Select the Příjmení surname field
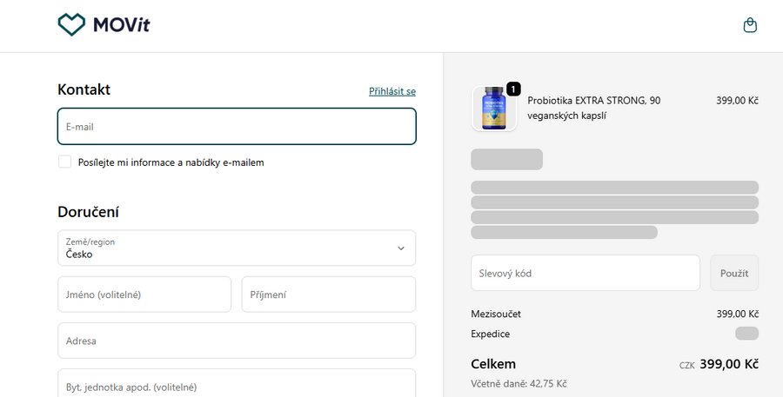 (x=328, y=294)
